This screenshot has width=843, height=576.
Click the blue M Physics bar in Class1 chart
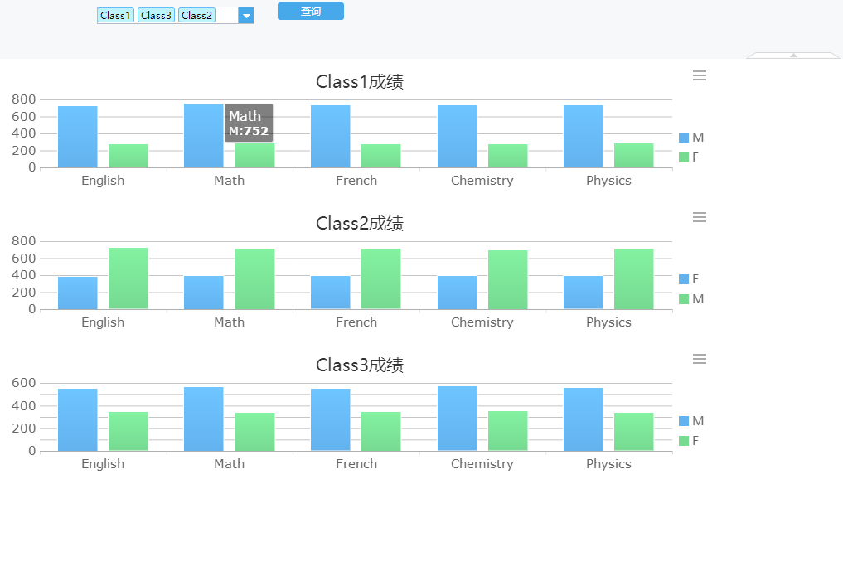click(x=584, y=137)
